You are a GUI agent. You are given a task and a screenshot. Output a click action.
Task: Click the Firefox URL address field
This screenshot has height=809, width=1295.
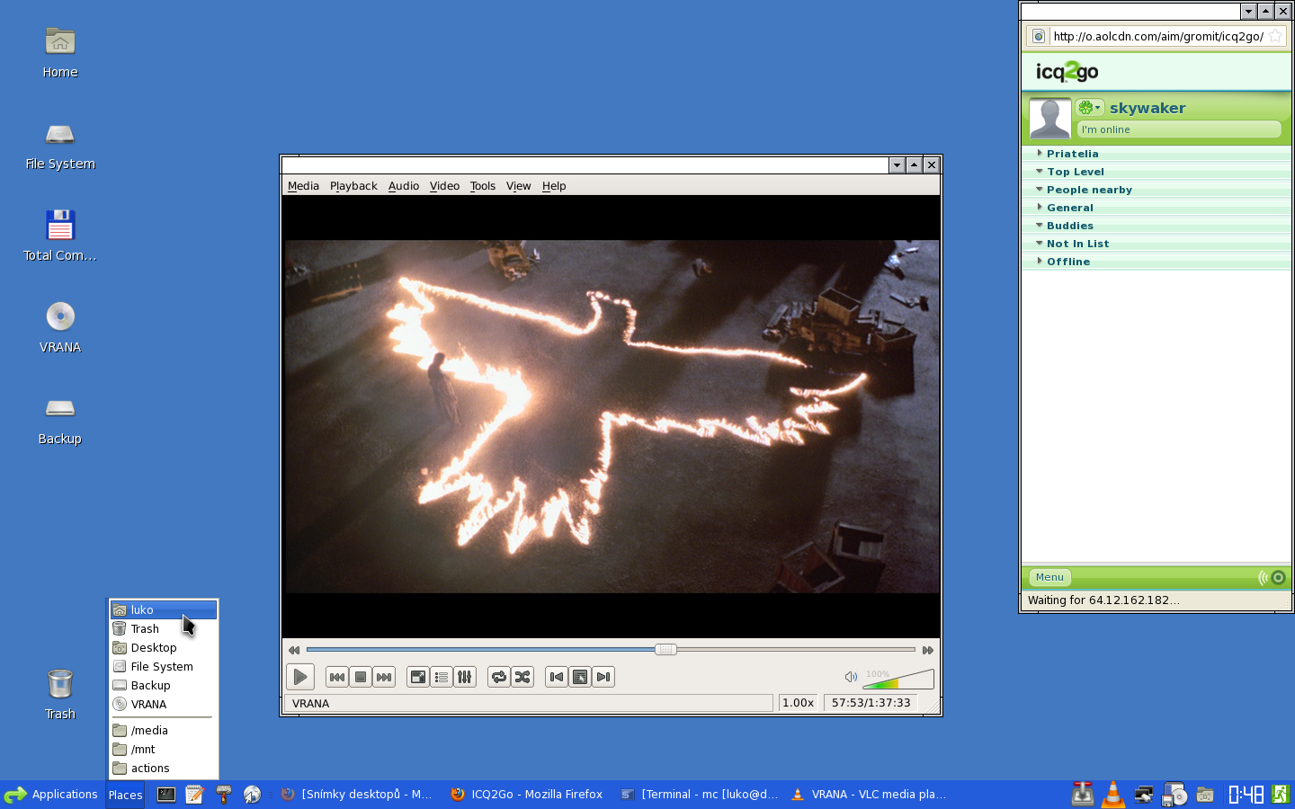[x=1158, y=36]
